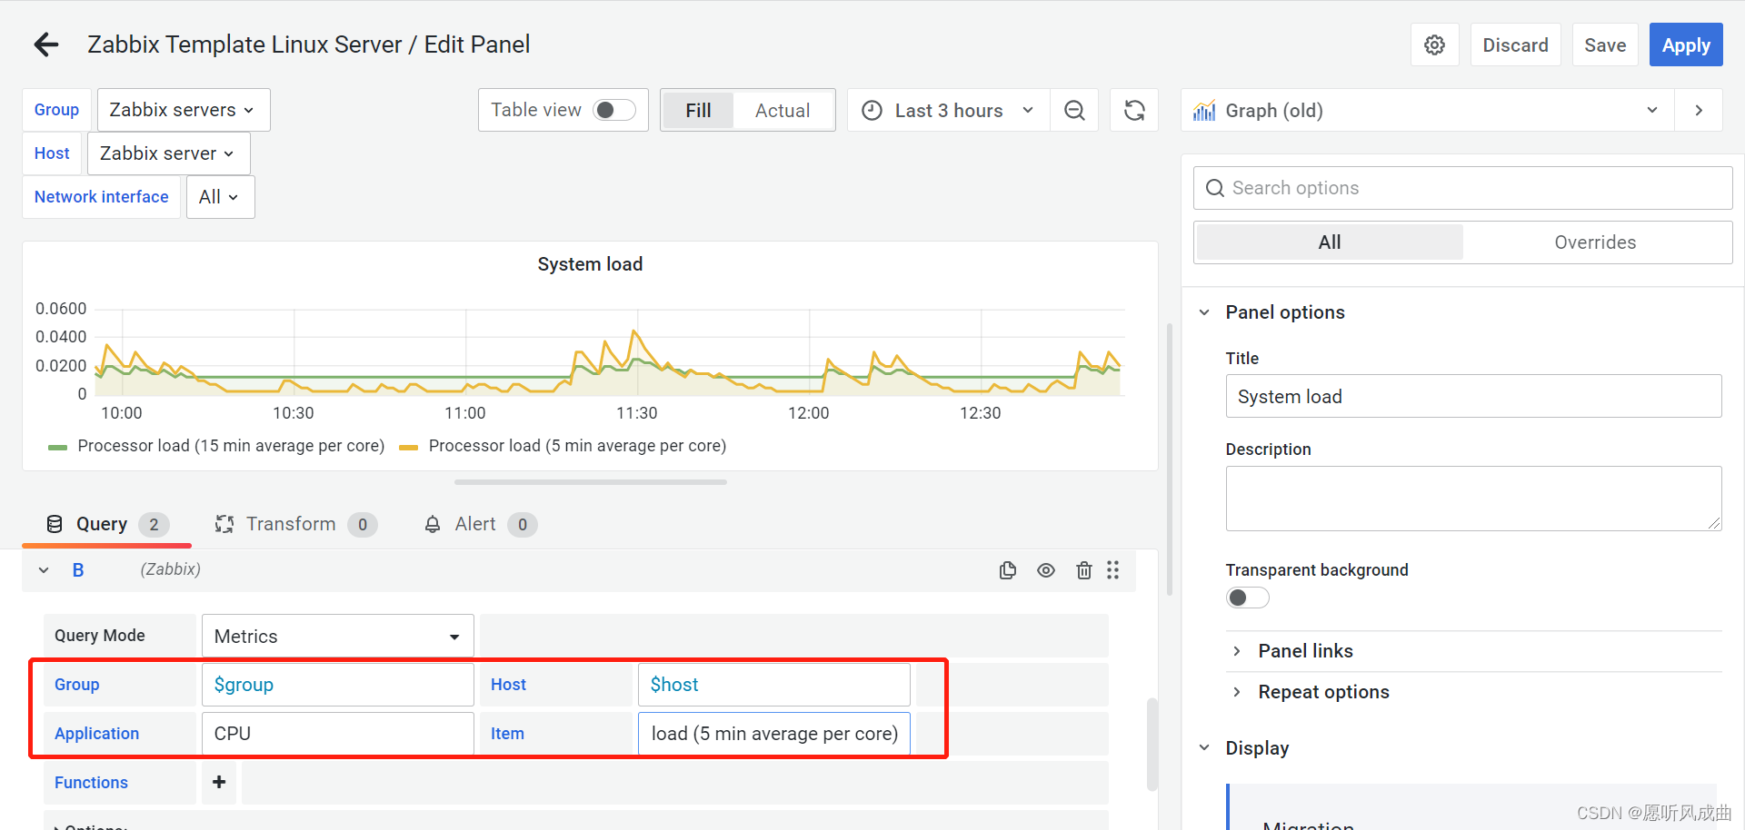Click the Description text area
Screen dimensions: 1745x830
coord(1473,499)
